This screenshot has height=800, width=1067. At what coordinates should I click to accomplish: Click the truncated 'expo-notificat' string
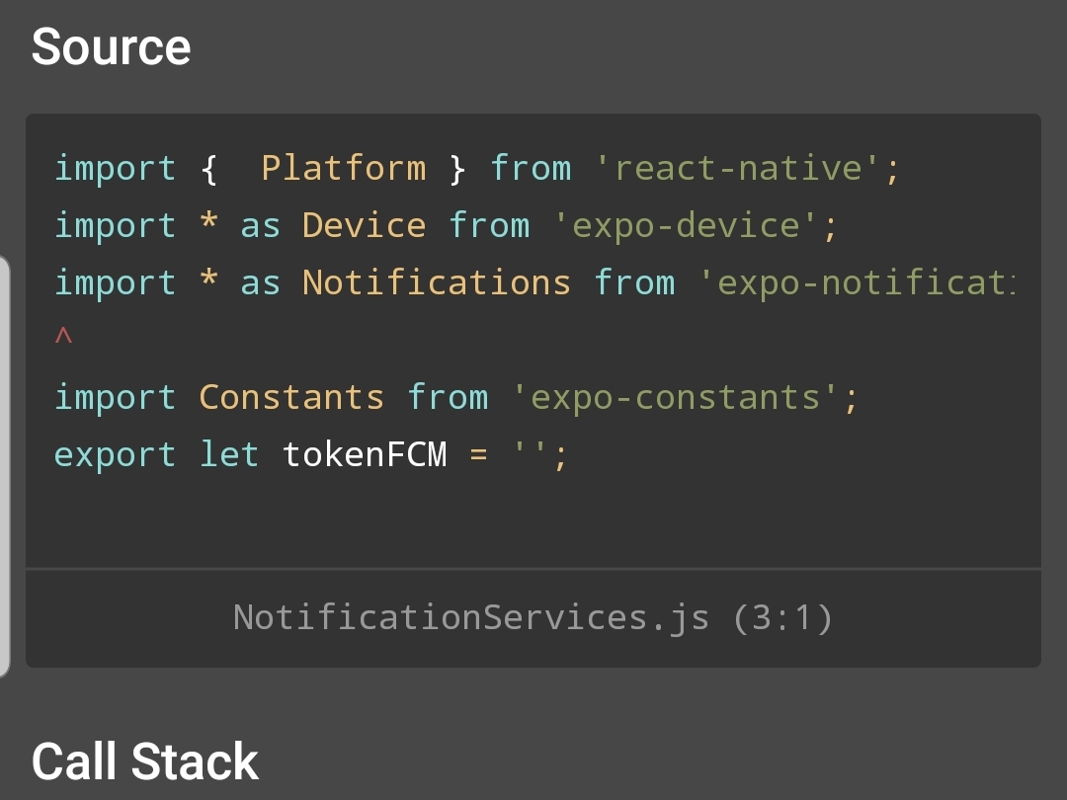[856, 282]
